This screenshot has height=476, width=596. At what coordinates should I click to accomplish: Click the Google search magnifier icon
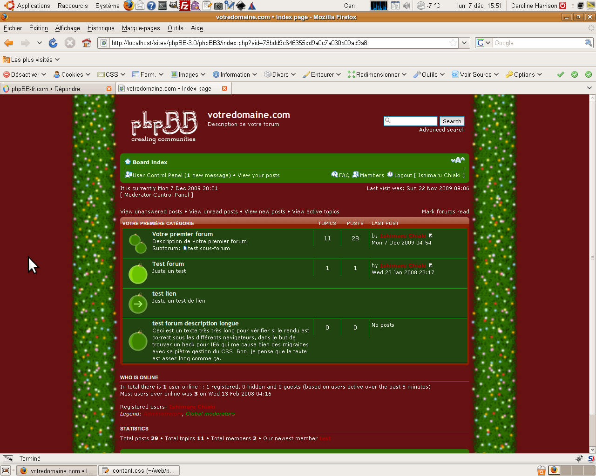(589, 43)
